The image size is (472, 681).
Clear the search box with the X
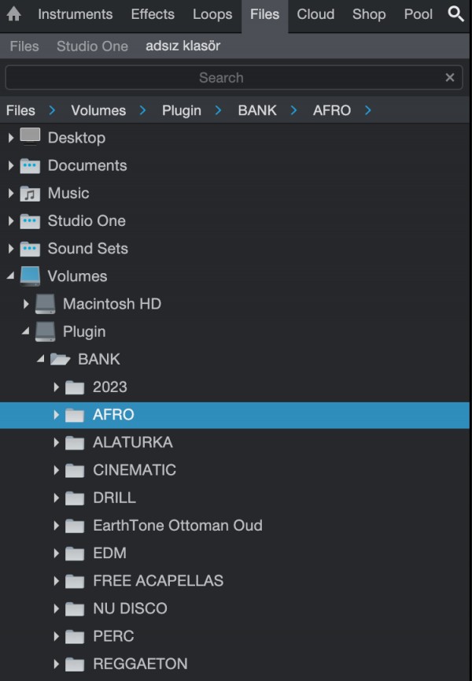[x=449, y=77]
